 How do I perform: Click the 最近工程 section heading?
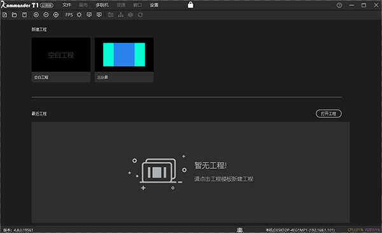click(39, 114)
